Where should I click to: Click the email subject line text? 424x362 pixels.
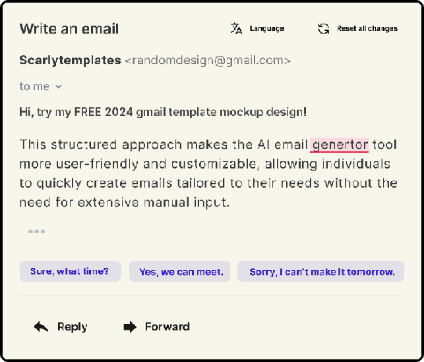pos(163,112)
